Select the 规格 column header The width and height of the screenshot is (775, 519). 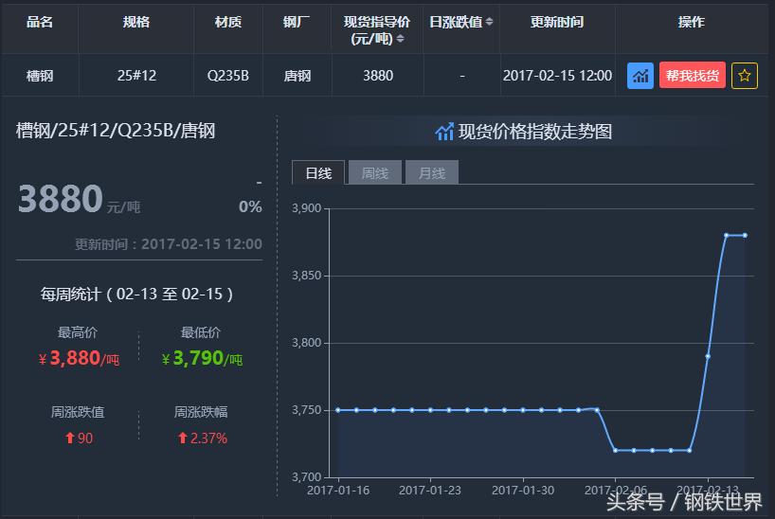[136, 22]
